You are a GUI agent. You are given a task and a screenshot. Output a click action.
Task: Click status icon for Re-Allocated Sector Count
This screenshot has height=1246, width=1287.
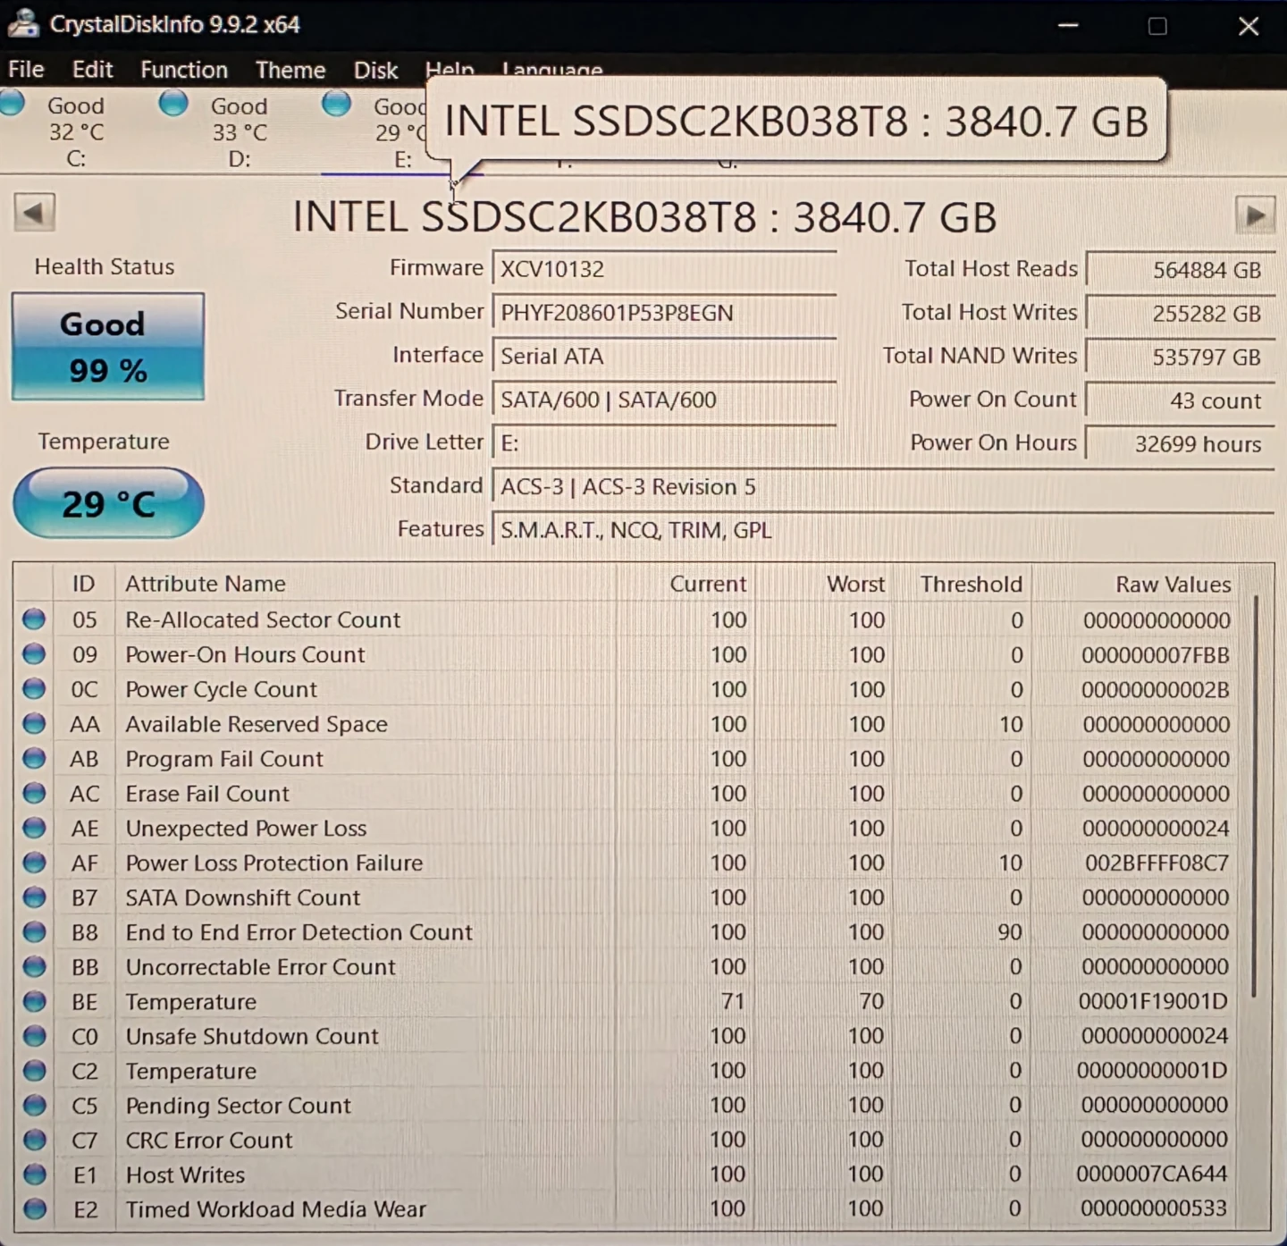(x=34, y=619)
